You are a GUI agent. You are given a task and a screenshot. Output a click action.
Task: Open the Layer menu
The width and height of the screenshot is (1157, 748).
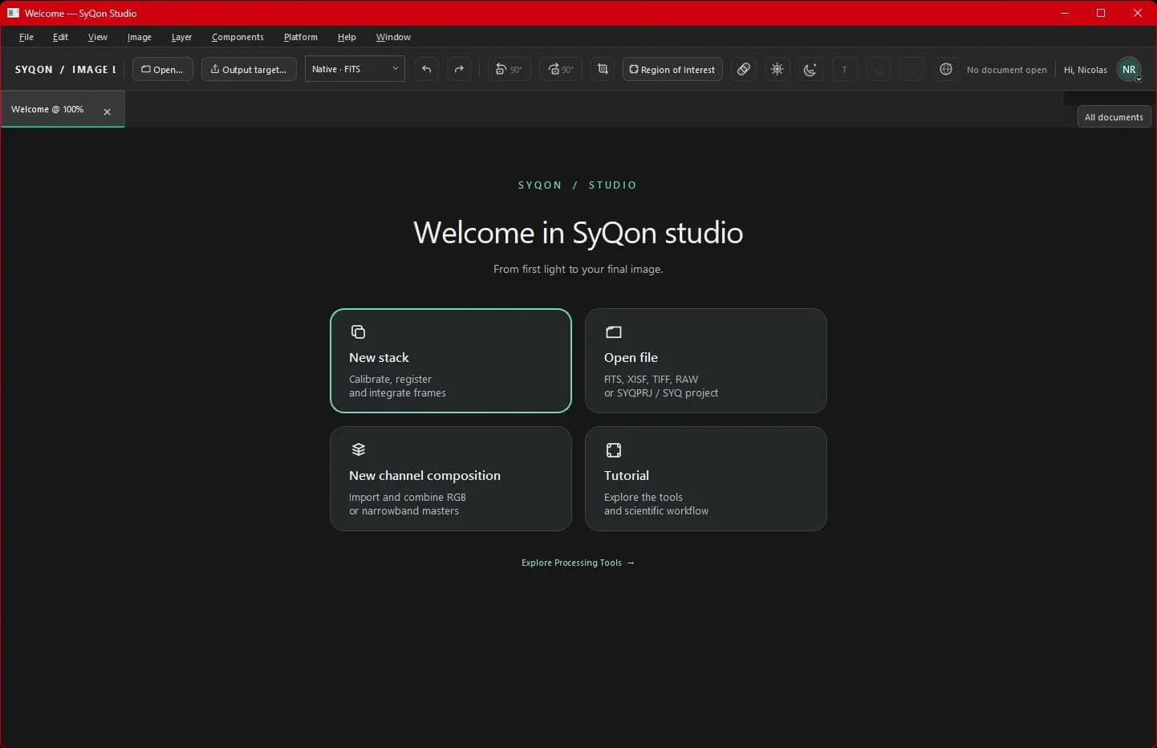pyautogui.click(x=181, y=37)
